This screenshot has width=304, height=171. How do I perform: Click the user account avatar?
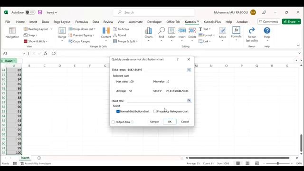pos(253,12)
